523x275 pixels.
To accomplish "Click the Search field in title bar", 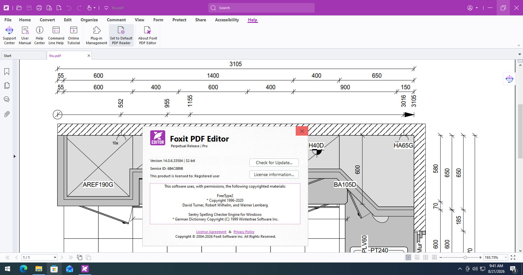I will [261, 8].
